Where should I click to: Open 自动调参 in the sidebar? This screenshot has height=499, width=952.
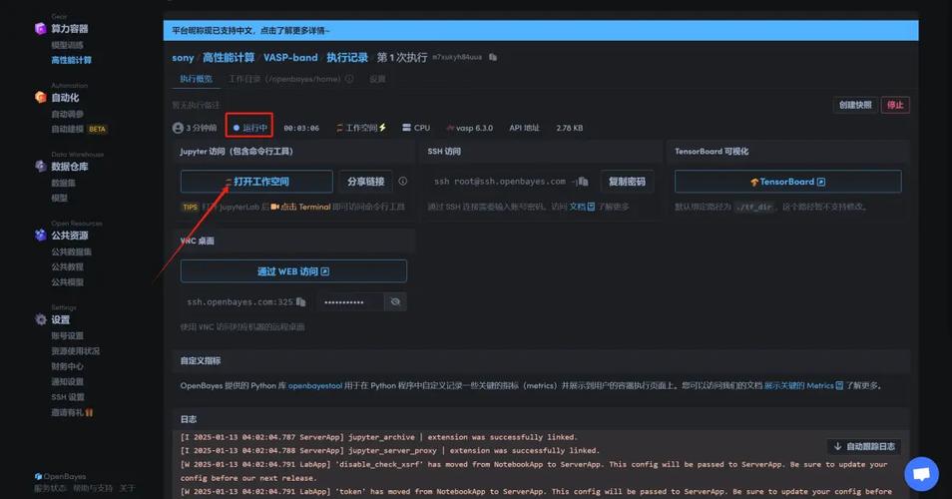click(68, 114)
